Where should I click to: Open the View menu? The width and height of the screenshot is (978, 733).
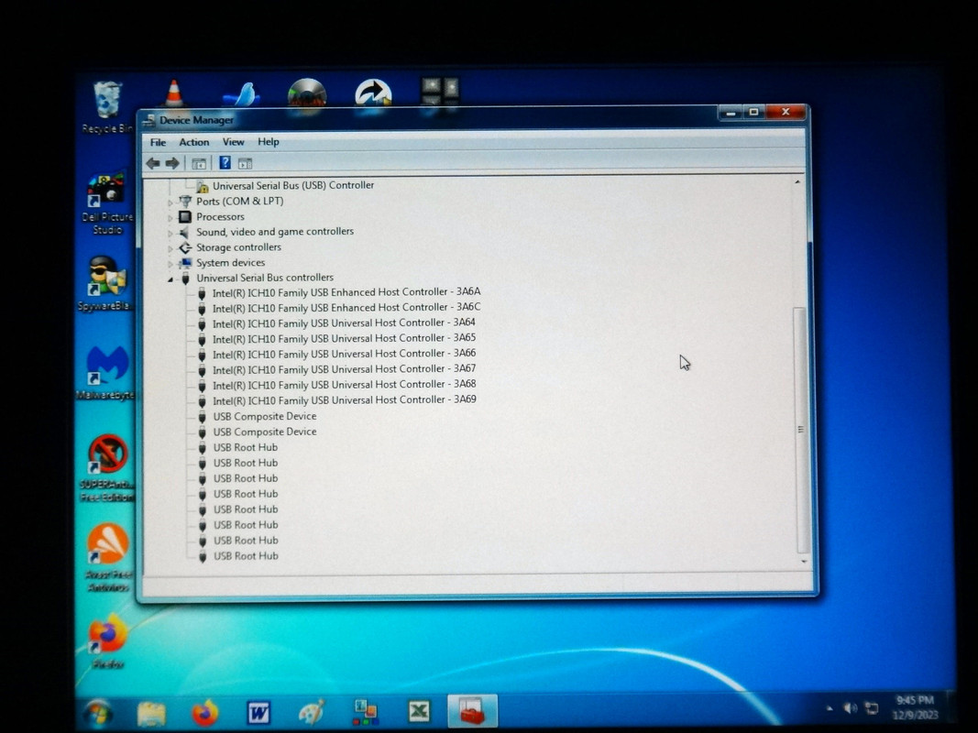coord(234,142)
